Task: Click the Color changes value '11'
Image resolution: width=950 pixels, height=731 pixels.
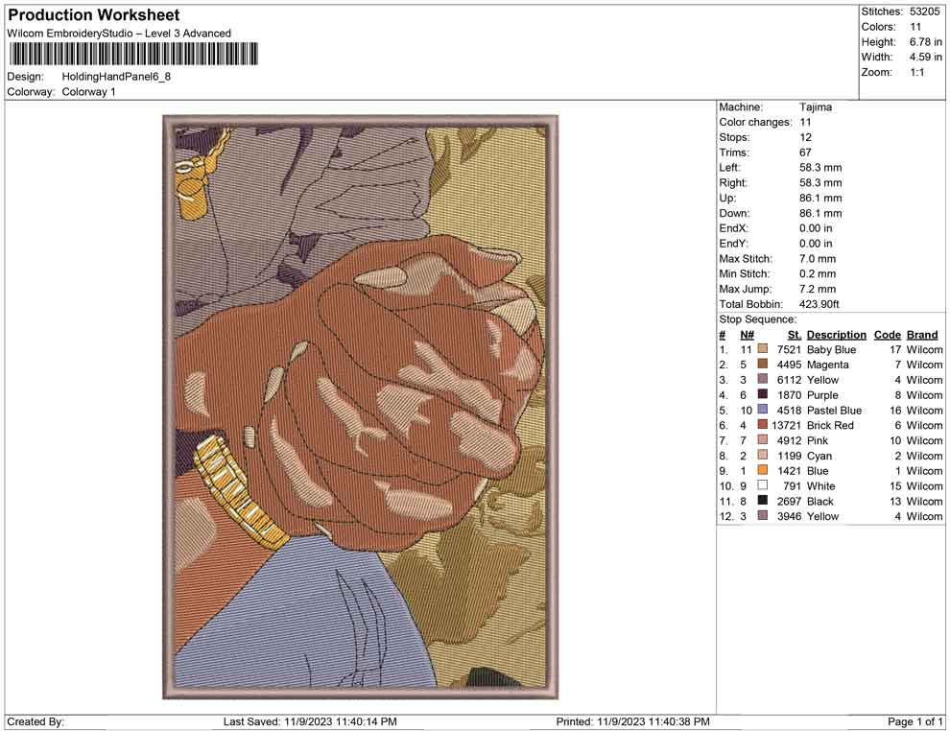Action: click(805, 123)
